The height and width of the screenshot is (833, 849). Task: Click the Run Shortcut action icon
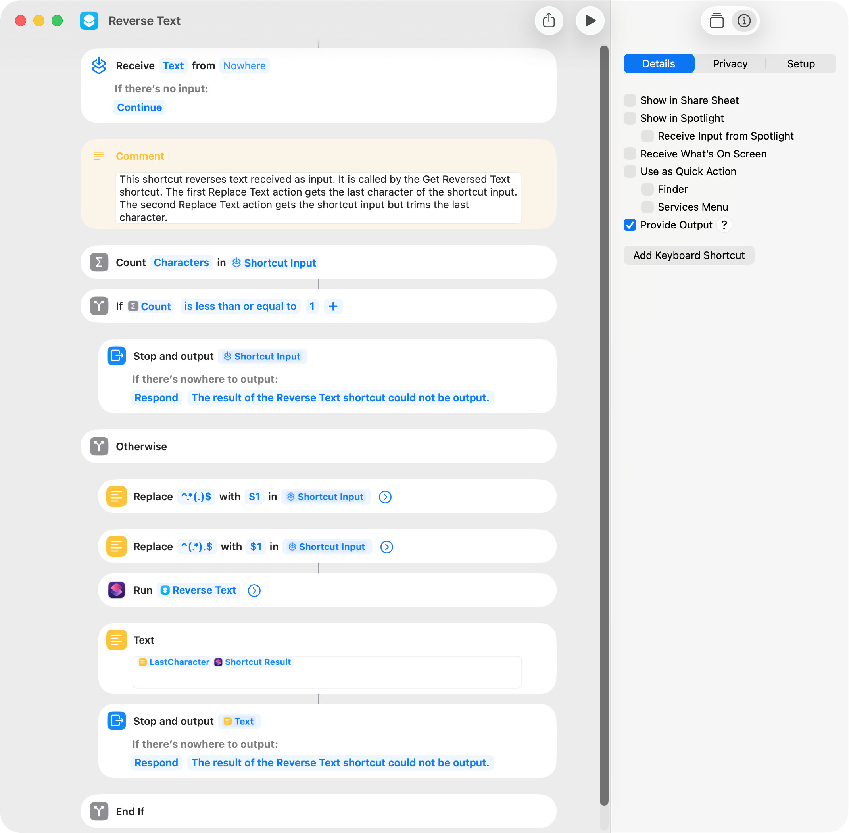(x=116, y=590)
